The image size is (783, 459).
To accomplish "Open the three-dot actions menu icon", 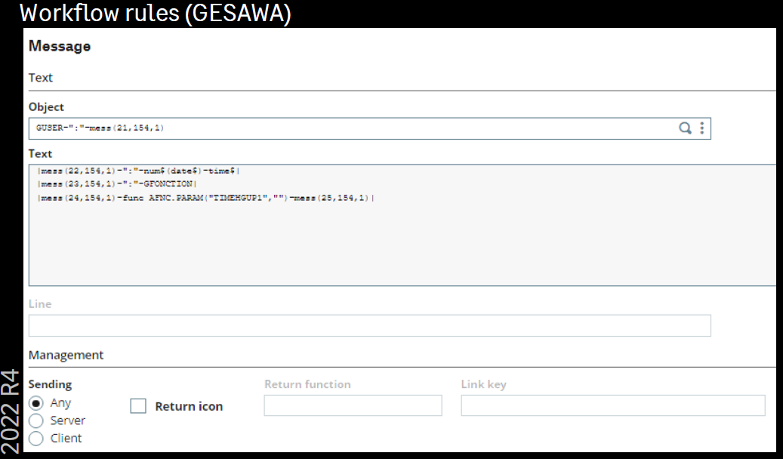I will tap(702, 128).
